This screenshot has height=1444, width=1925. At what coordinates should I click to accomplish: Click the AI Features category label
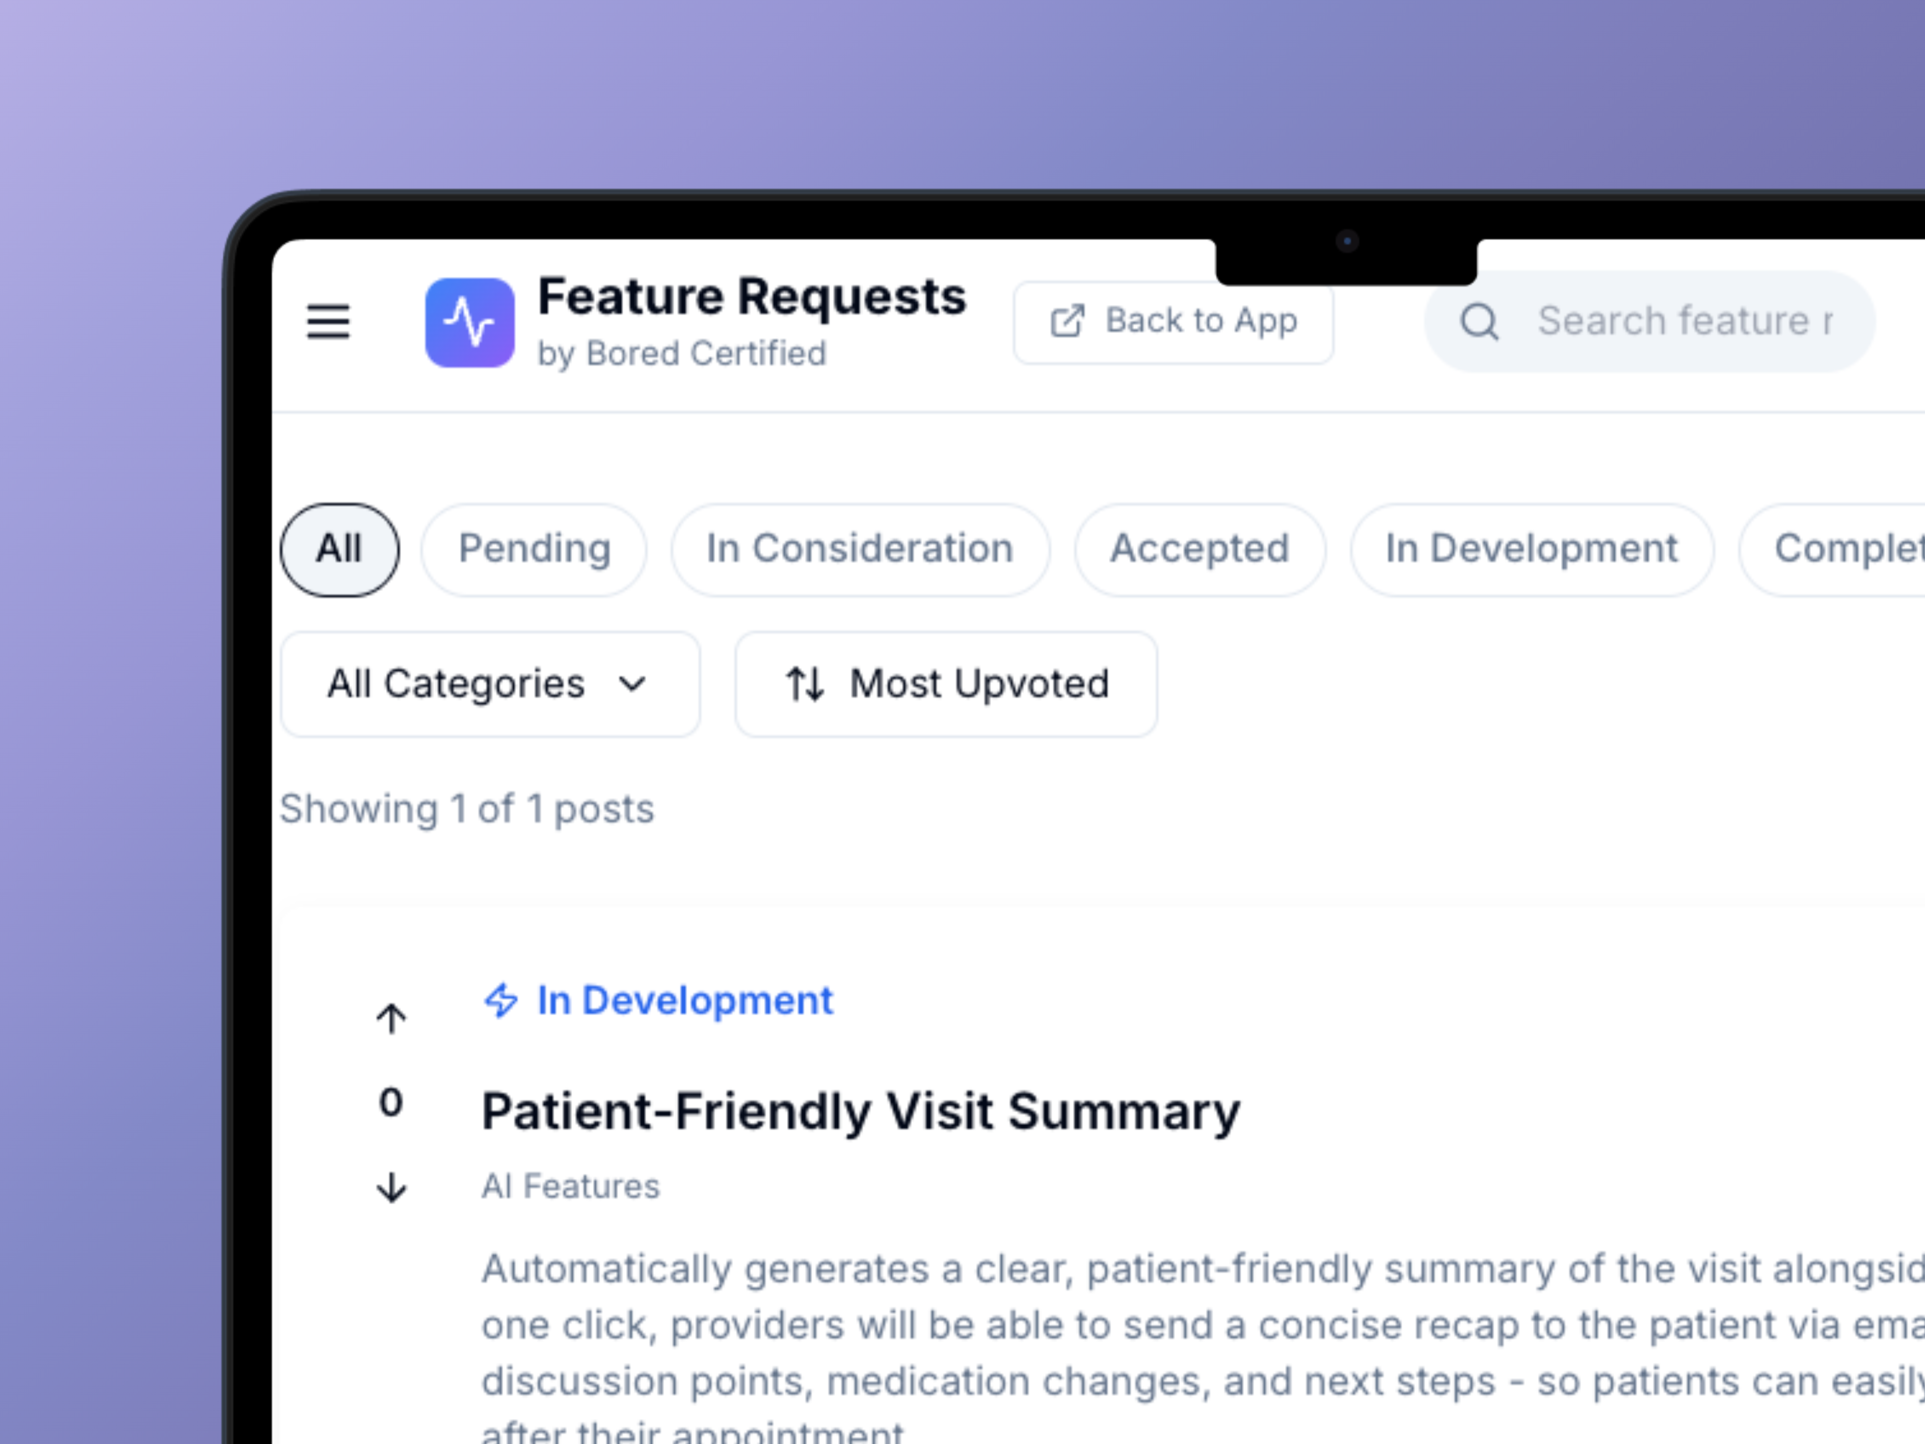(x=571, y=1186)
